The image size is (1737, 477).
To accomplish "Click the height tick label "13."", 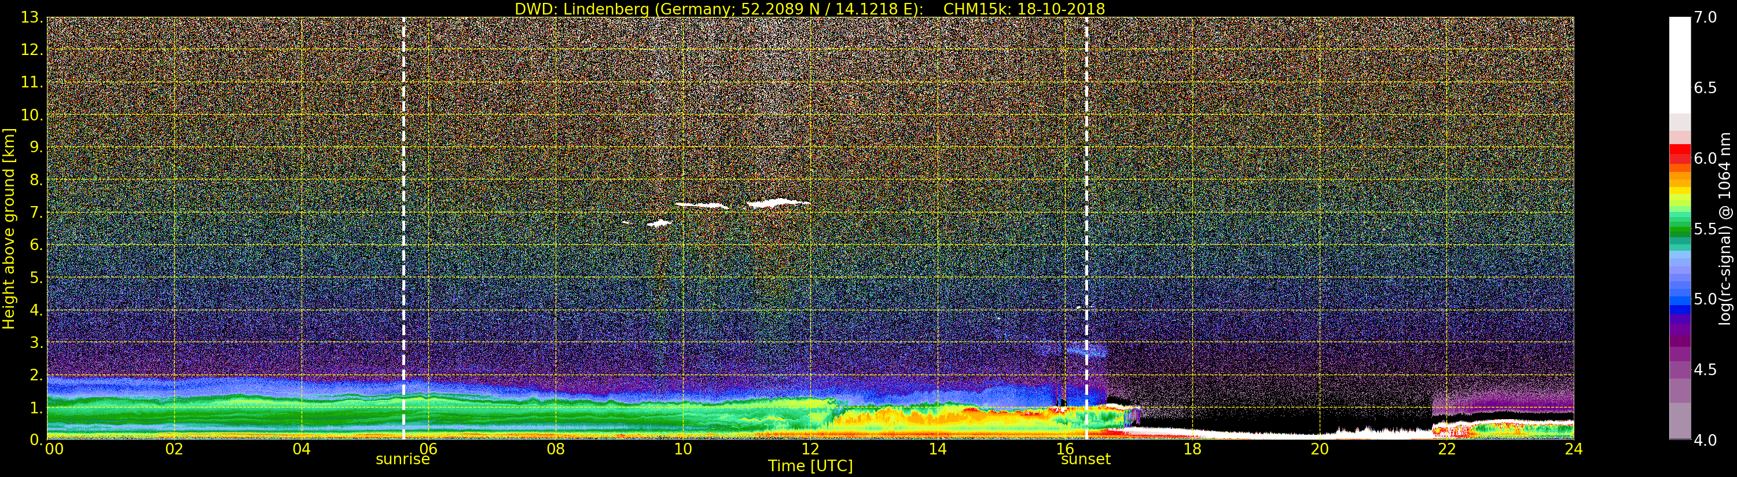I will (x=32, y=17).
